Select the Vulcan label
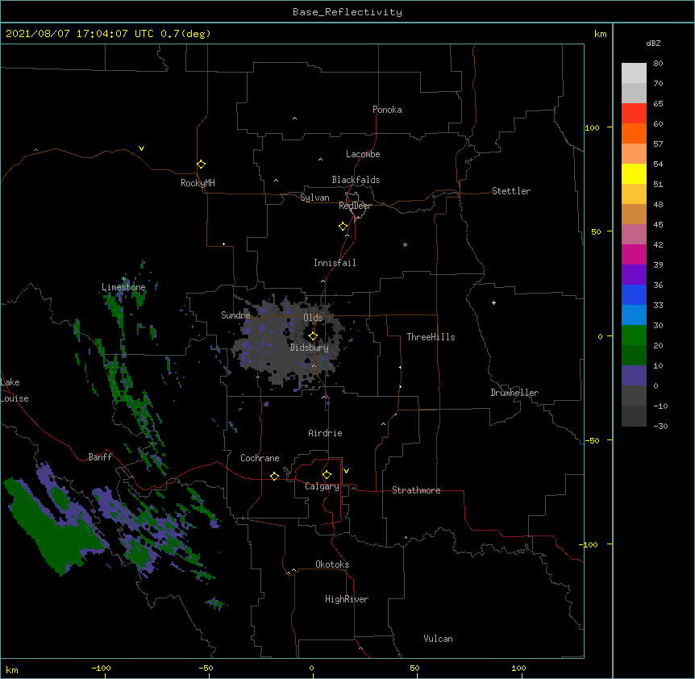Viewport: 695px width, 679px height. [438, 639]
